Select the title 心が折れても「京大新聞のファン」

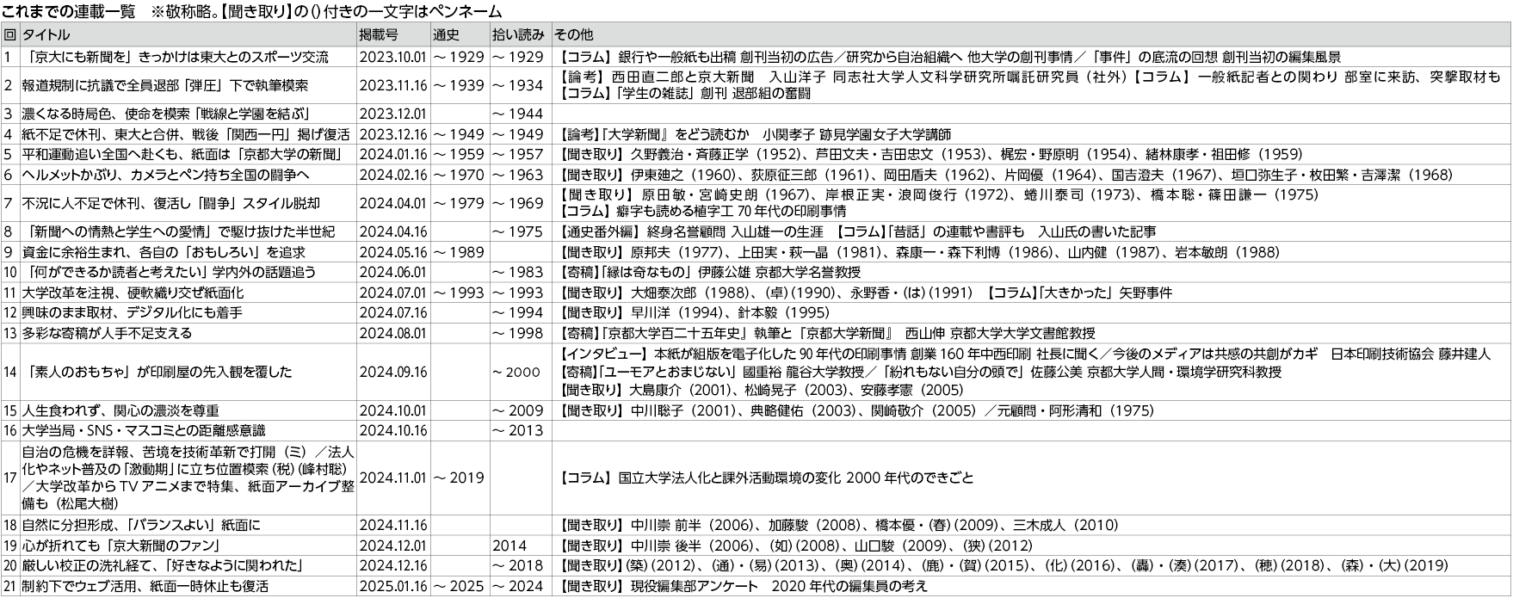[x=121, y=546]
